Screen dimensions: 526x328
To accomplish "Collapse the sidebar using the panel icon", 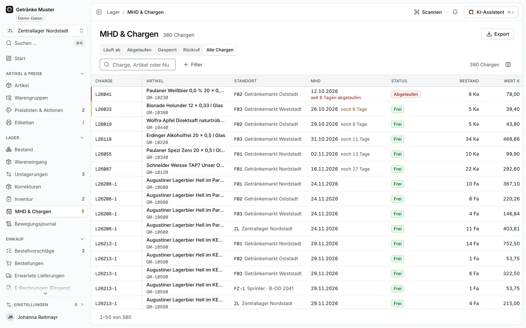I will click(x=99, y=12).
